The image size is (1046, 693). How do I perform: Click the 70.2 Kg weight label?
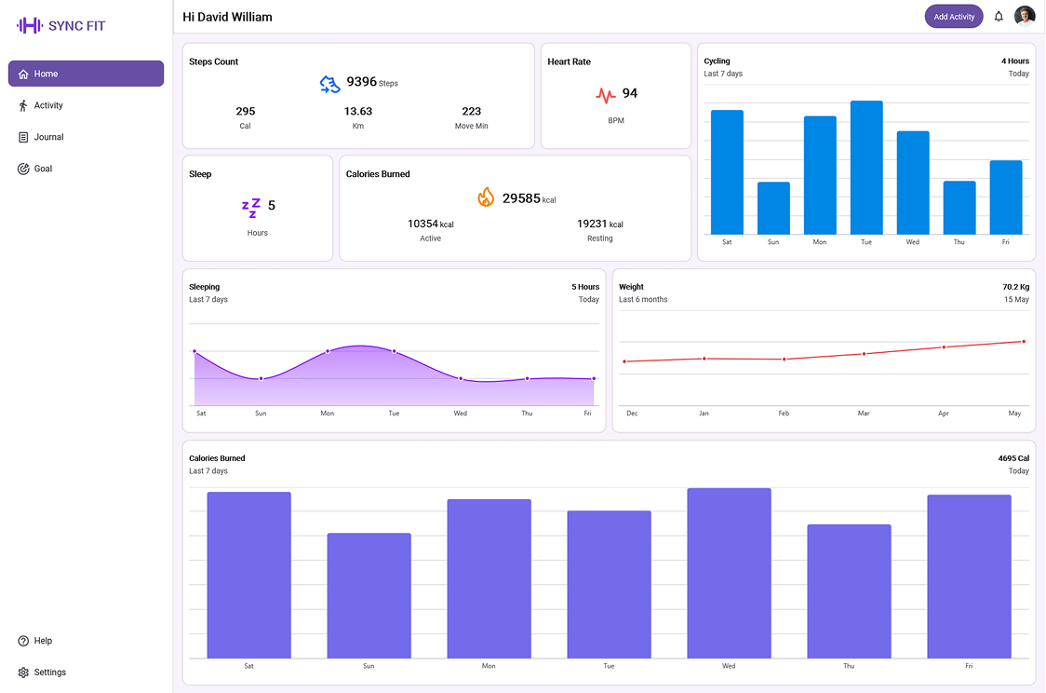click(x=1015, y=286)
